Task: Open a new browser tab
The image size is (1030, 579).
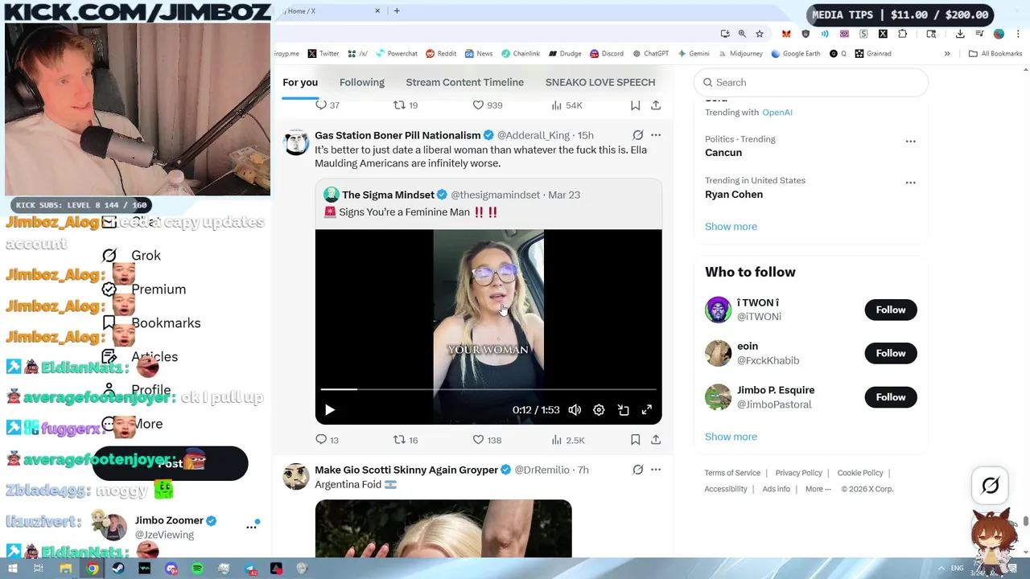Action: 396,11
